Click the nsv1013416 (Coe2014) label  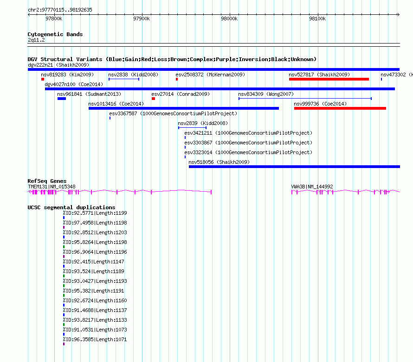[116, 104]
